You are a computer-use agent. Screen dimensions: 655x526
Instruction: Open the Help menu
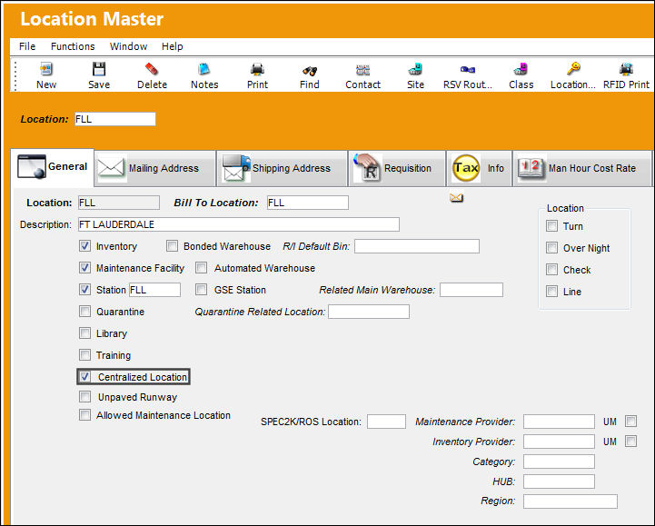(x=172, y=46)
